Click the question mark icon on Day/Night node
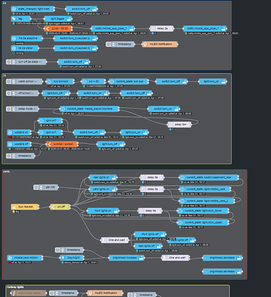This screenshot has height=297, width=271. 63,258
